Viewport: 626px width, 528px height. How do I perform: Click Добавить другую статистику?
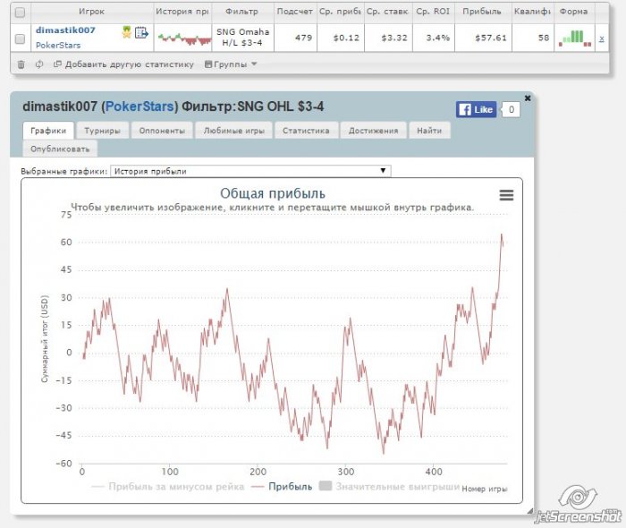[x=123, y=64]
